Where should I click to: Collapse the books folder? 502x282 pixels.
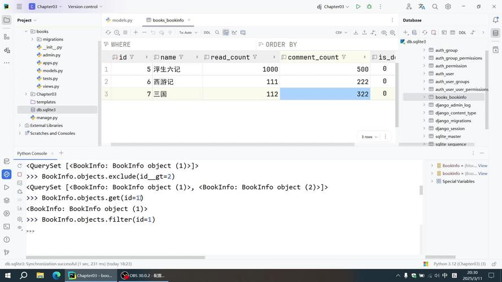coord(26,32)
